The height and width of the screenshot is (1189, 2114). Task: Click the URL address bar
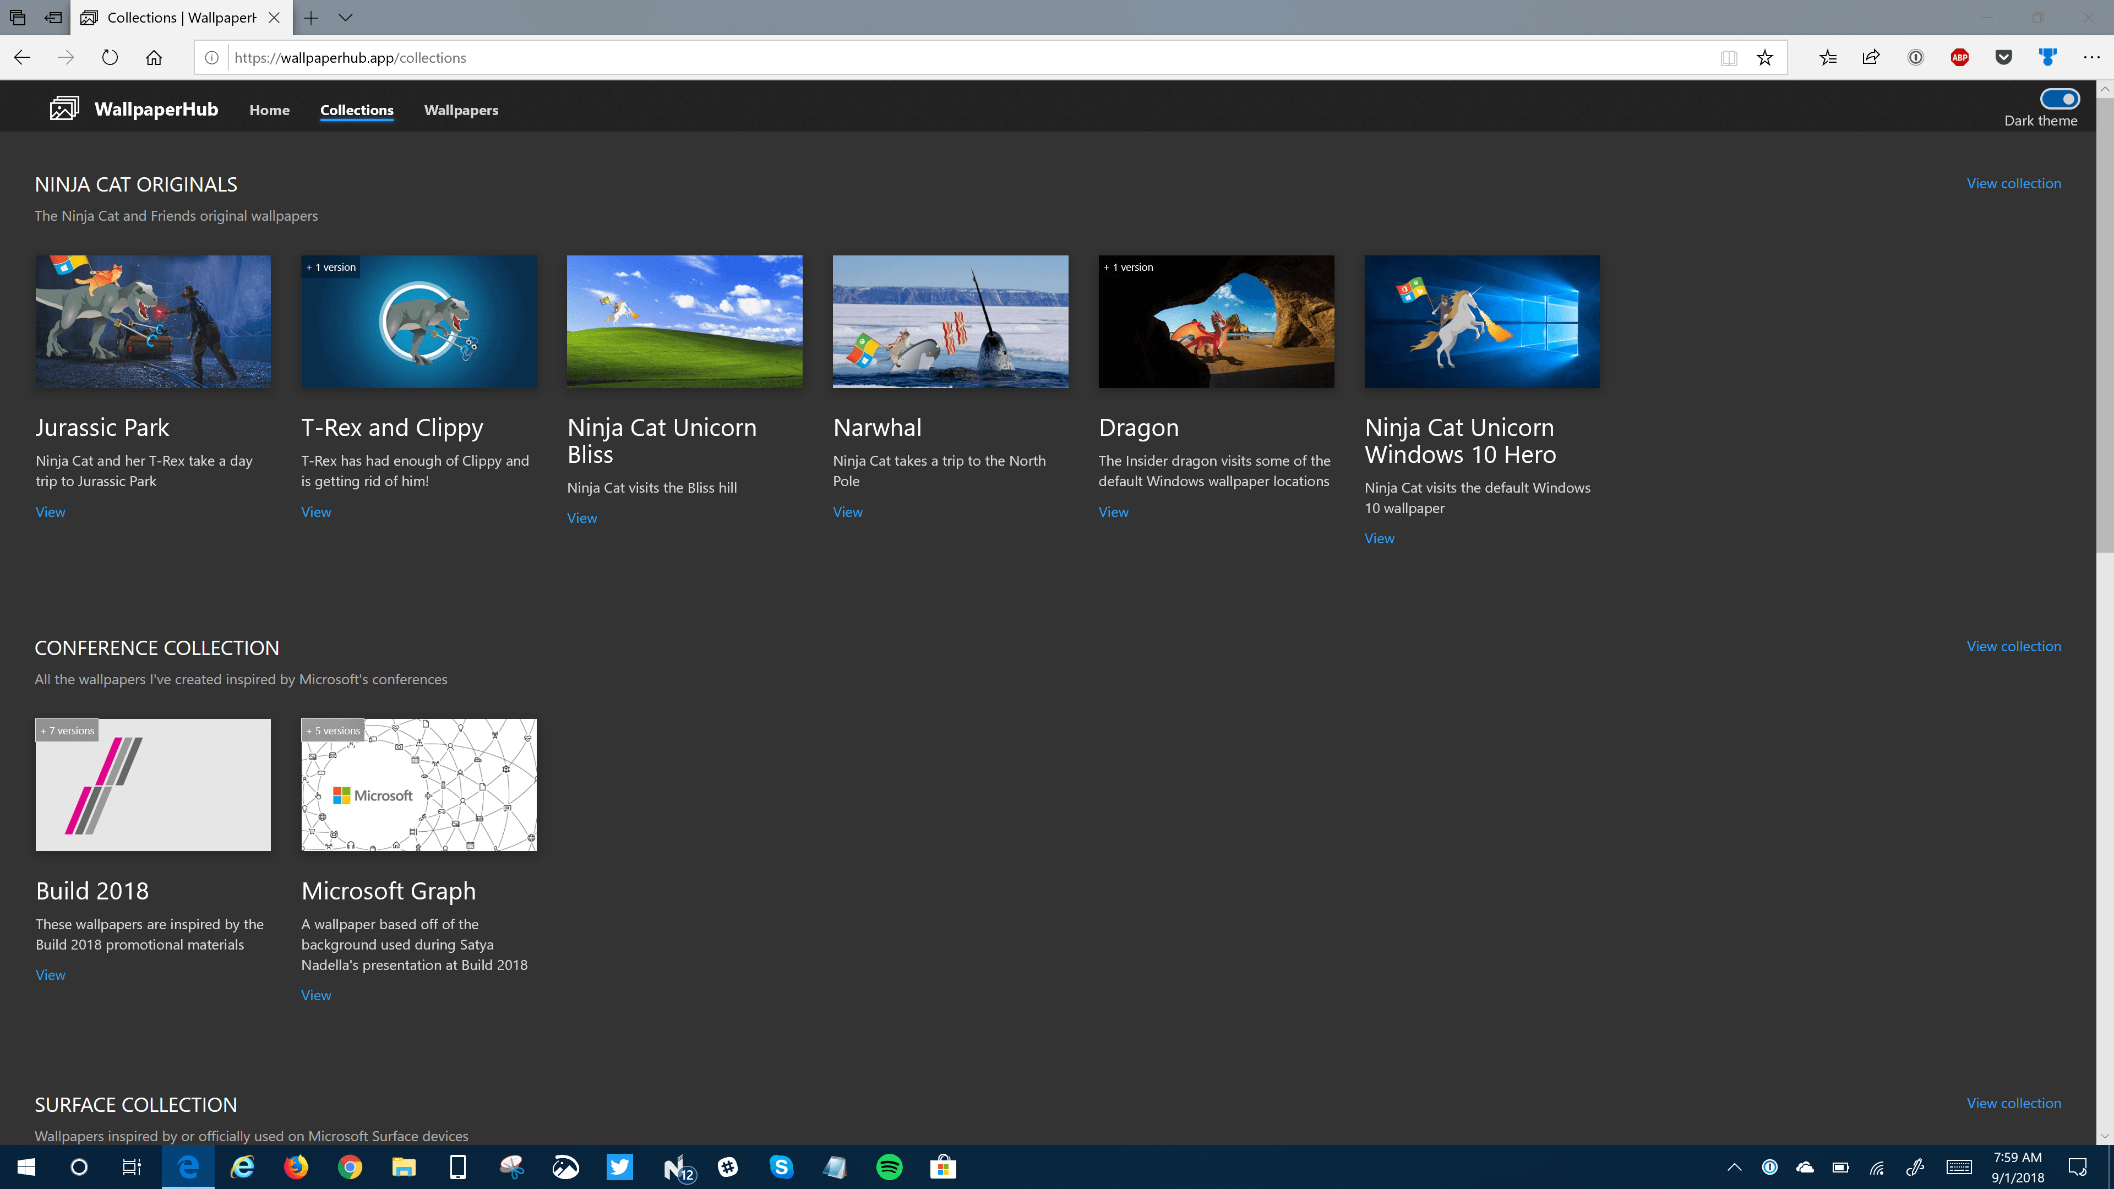click(x=968, y=57)
